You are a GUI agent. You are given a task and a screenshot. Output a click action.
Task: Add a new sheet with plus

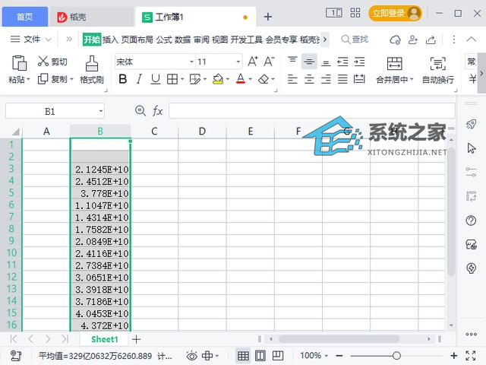tap(137, 339)
